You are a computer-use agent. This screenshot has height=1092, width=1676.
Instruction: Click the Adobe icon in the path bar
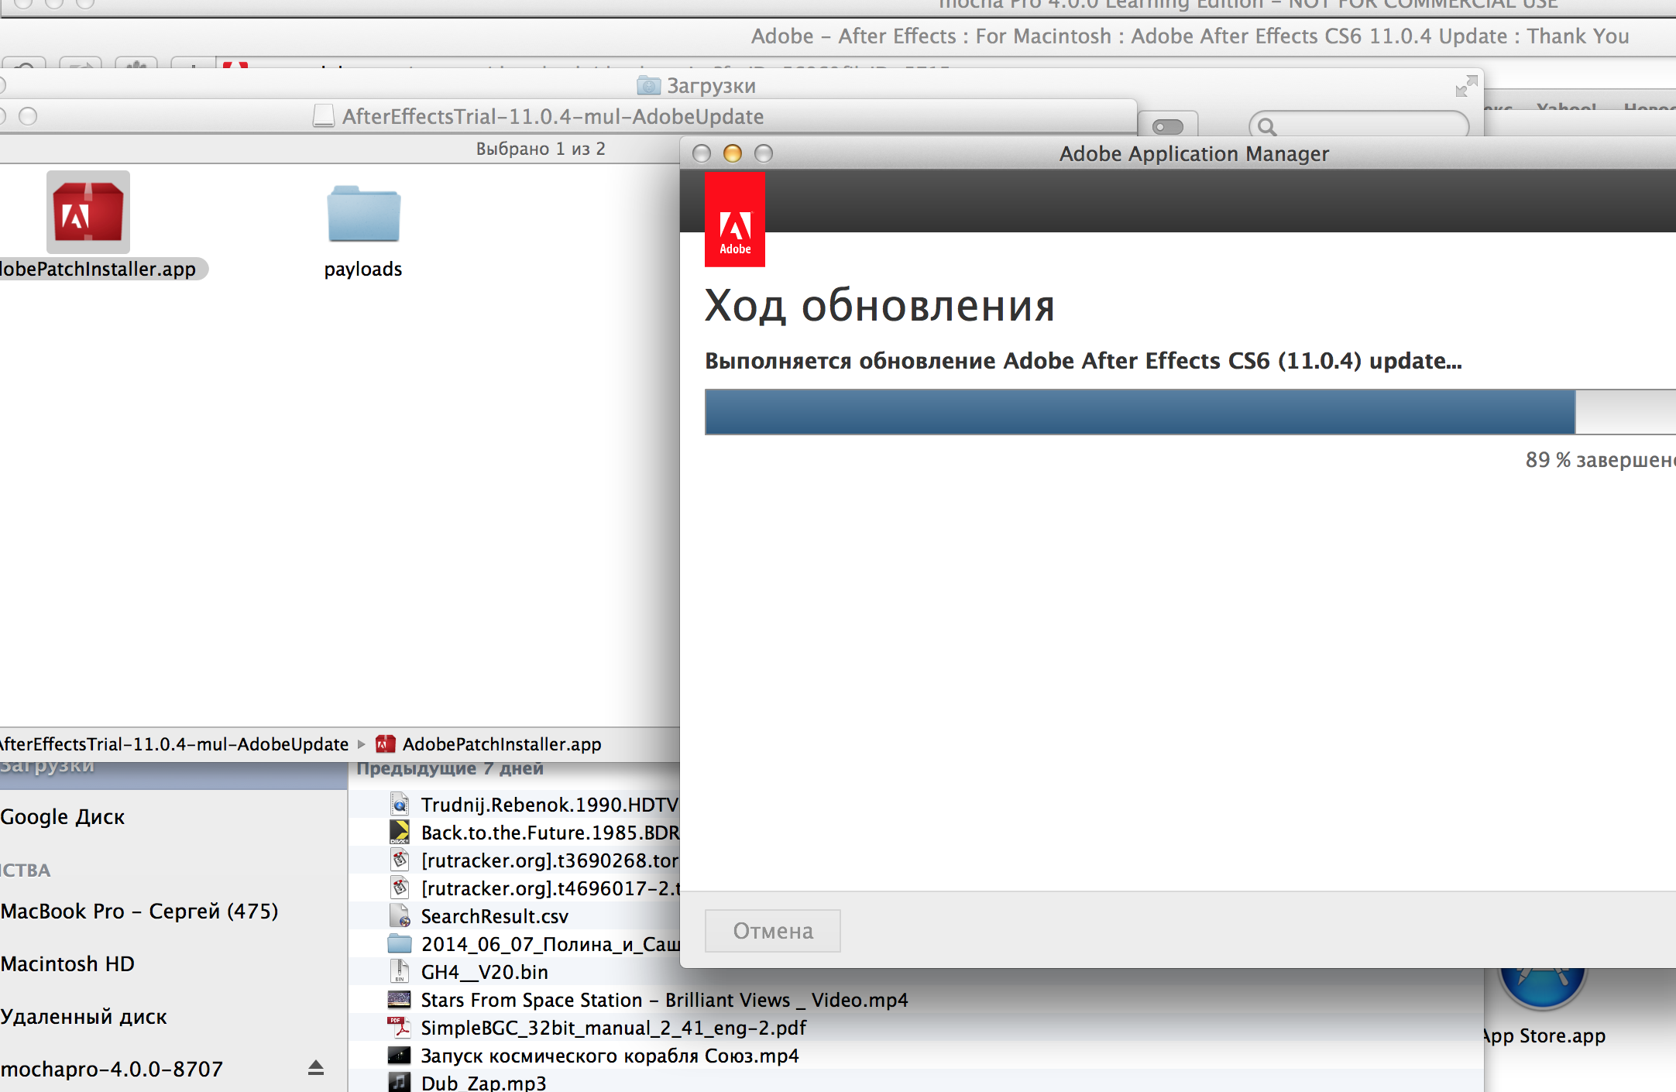[x=385, y=744]
